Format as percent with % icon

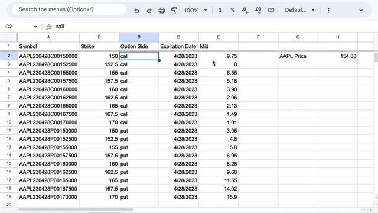(232, 10)
